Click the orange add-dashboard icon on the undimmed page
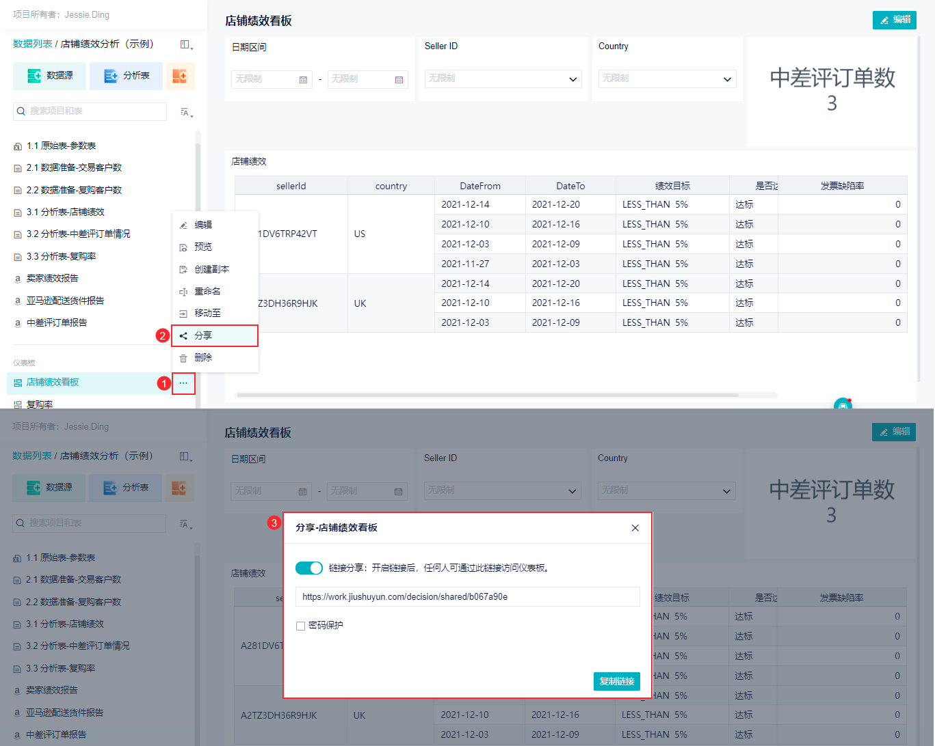935x746 pixels. (x=180, y=76)
